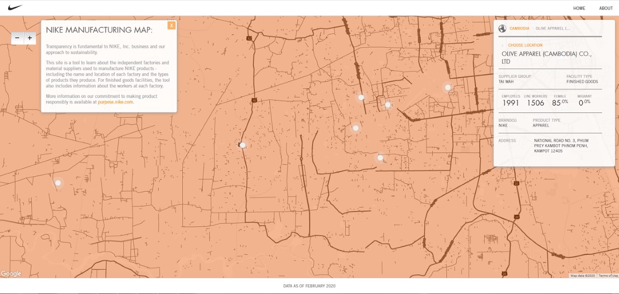The width and height of the screenshot is (619, 294).
Task: Click the Olive Apparel (Cambodia) Co., Ltd title
Action: pos(546,57)
